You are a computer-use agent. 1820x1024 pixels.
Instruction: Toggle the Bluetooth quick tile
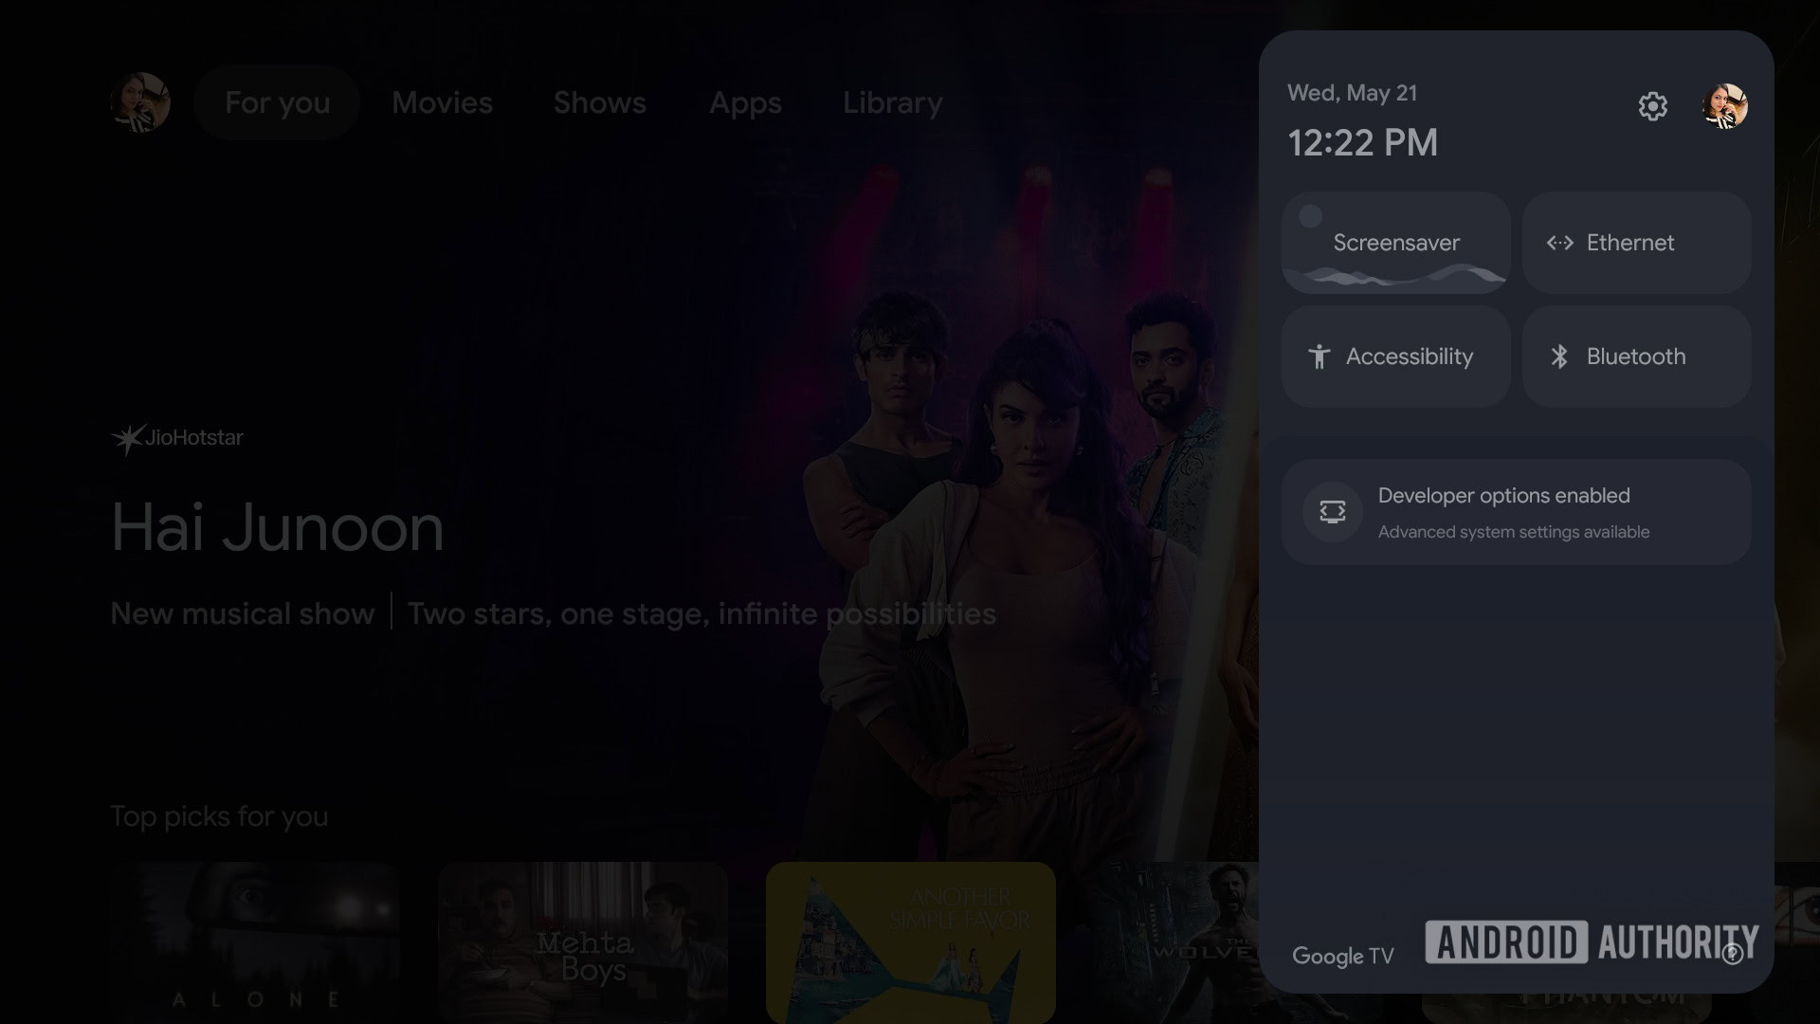click(x=1636, y=357)
